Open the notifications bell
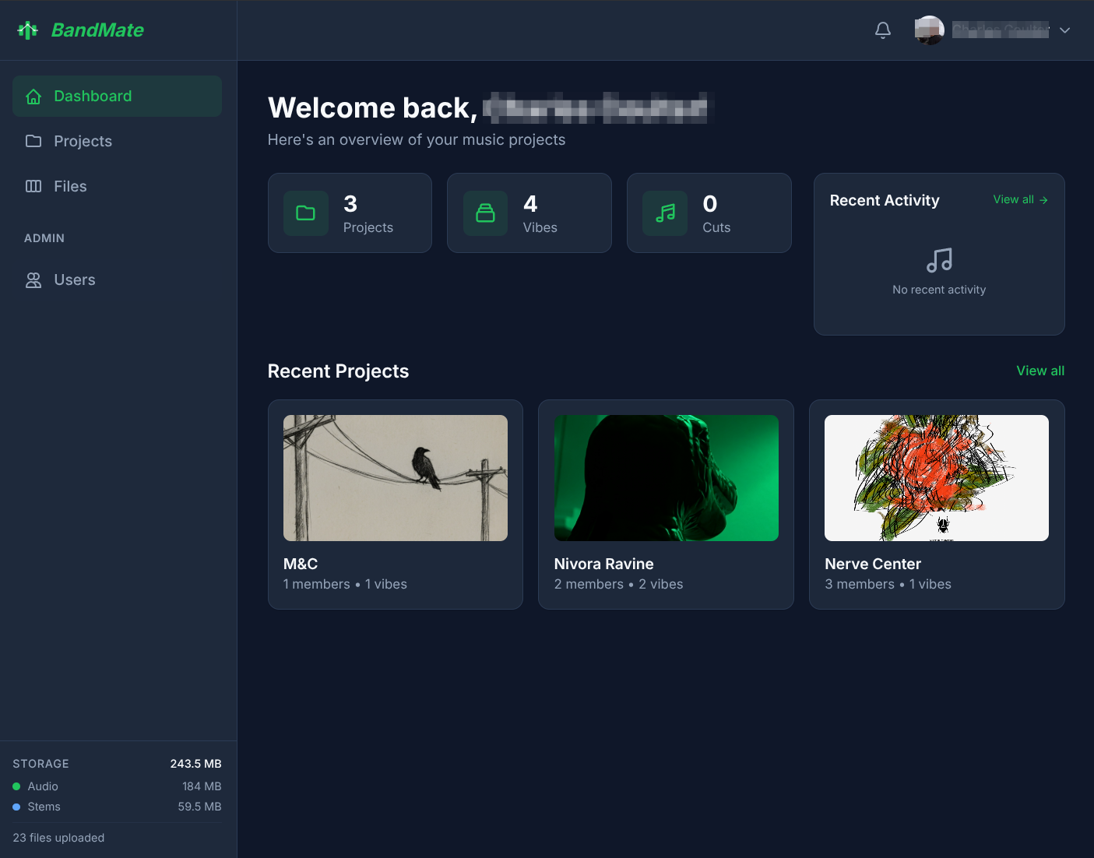 [882, 30]
